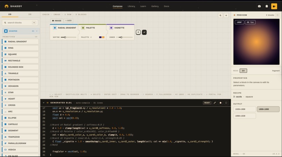282x157 pixels.
Task: Copy the generated GLSL code
Action: (x=220, y=103)
